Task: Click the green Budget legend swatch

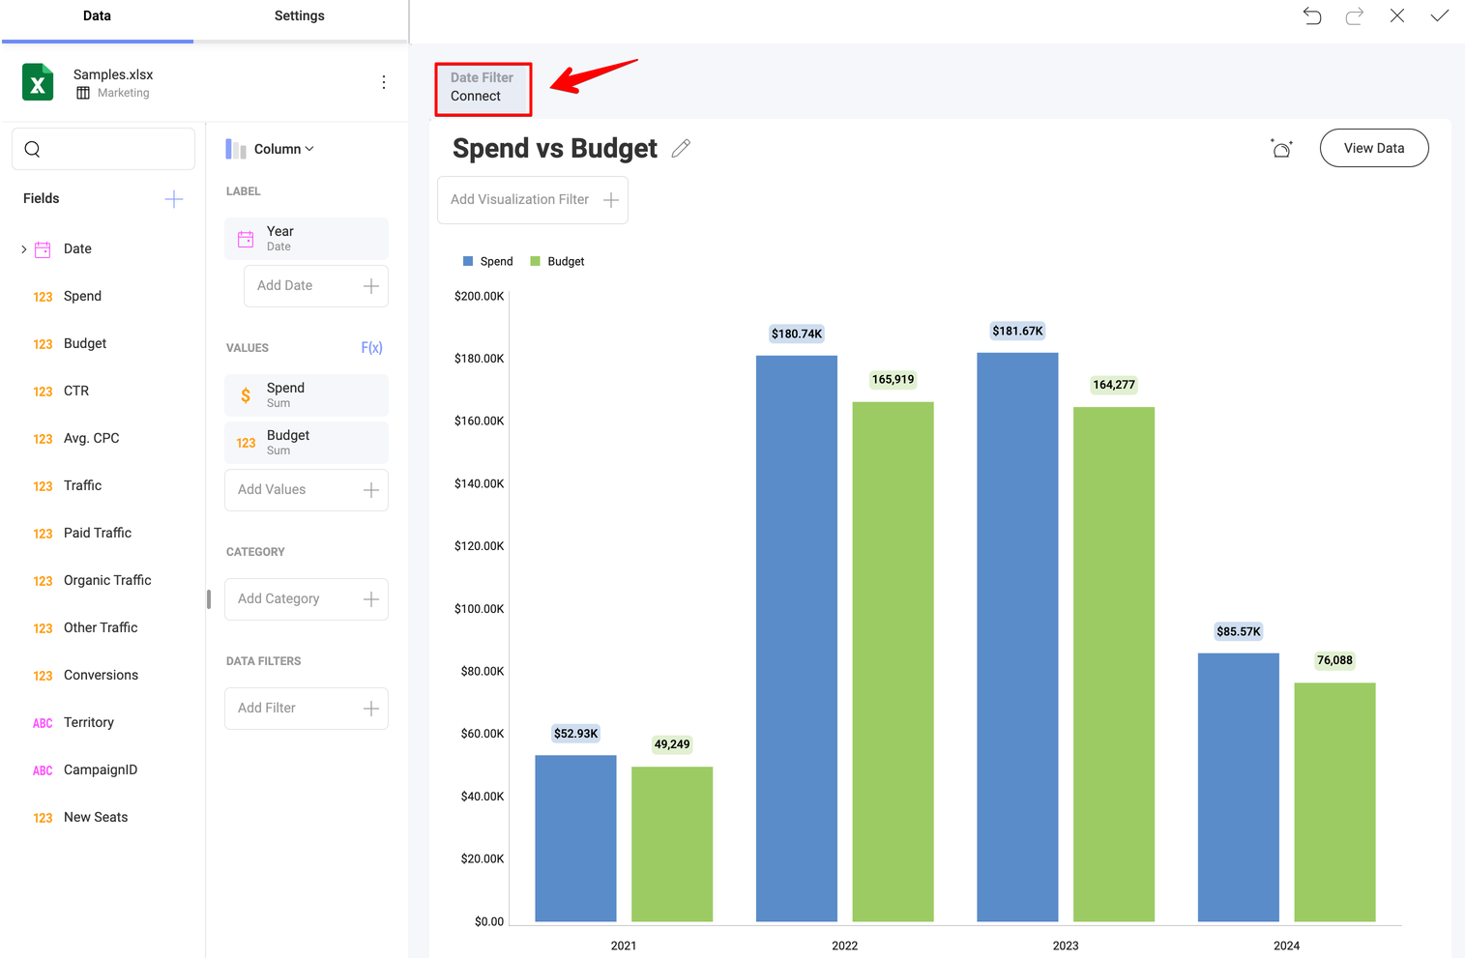Action: coord(535,261)
